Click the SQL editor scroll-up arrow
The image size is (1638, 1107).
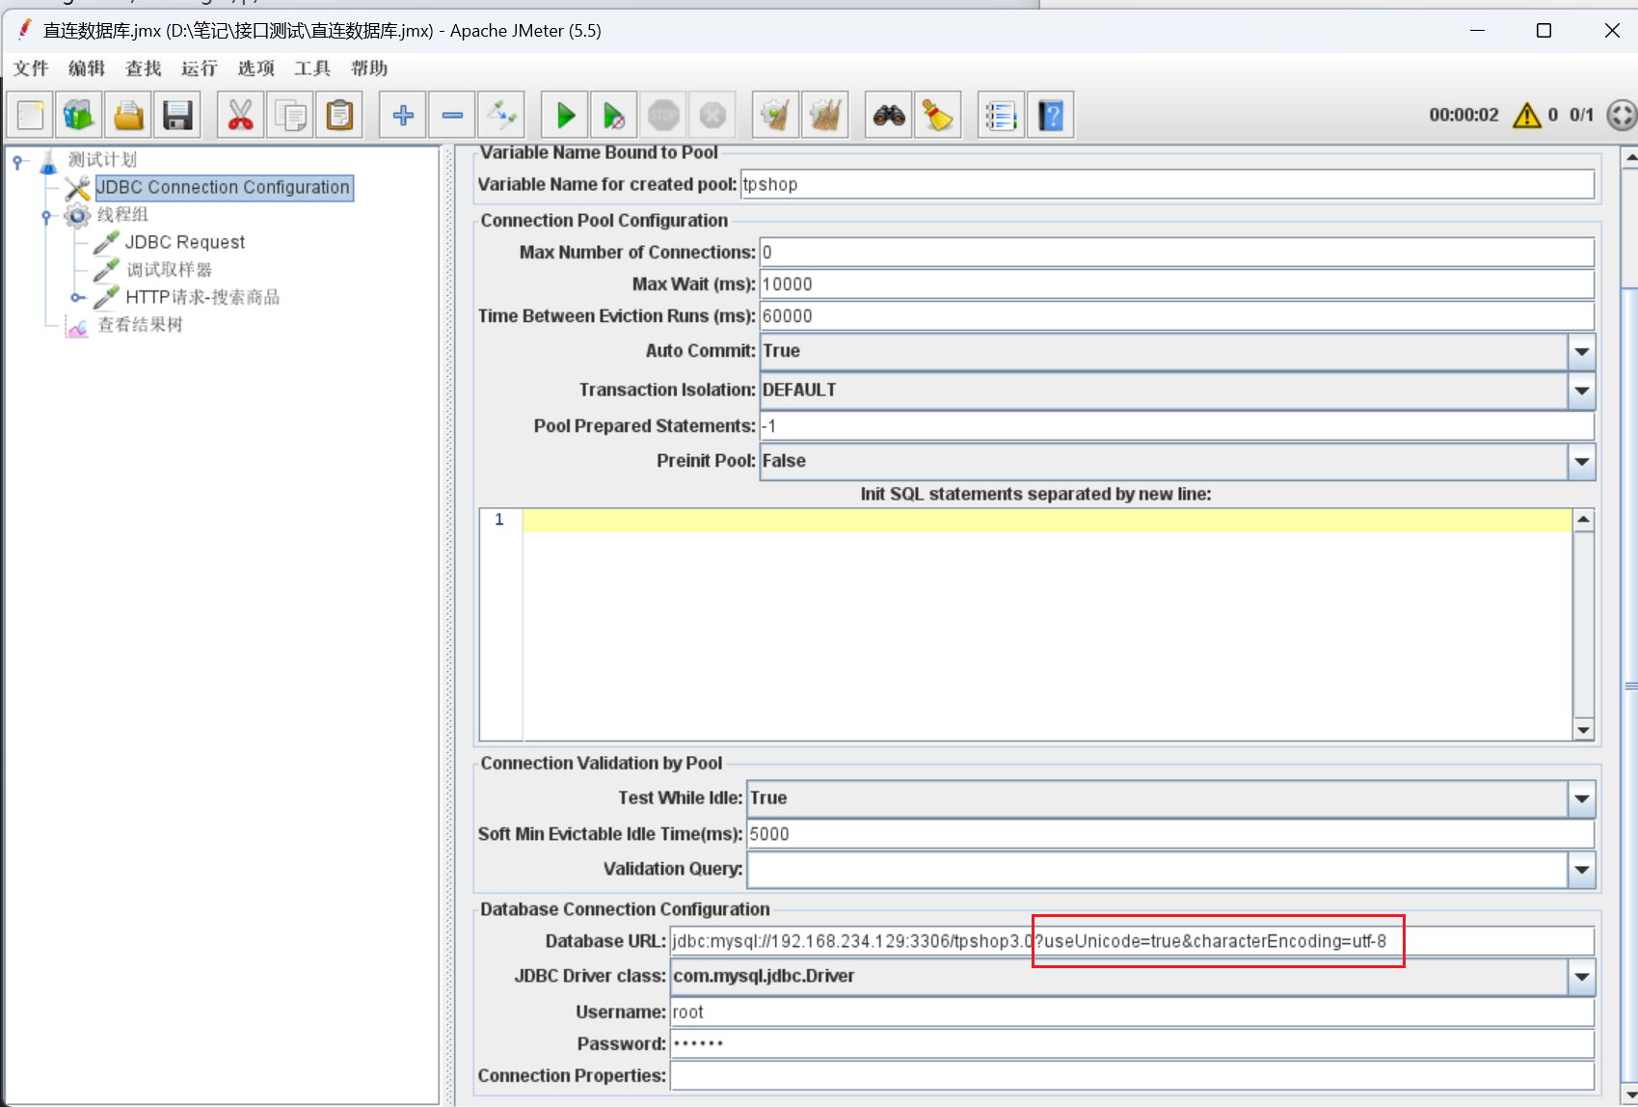pyautogui.click(x=1583, y=521)
